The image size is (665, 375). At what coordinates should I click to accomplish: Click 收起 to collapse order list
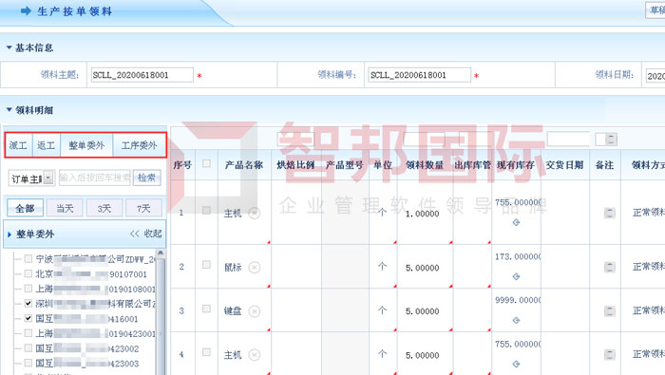click(x=146, y=234)
